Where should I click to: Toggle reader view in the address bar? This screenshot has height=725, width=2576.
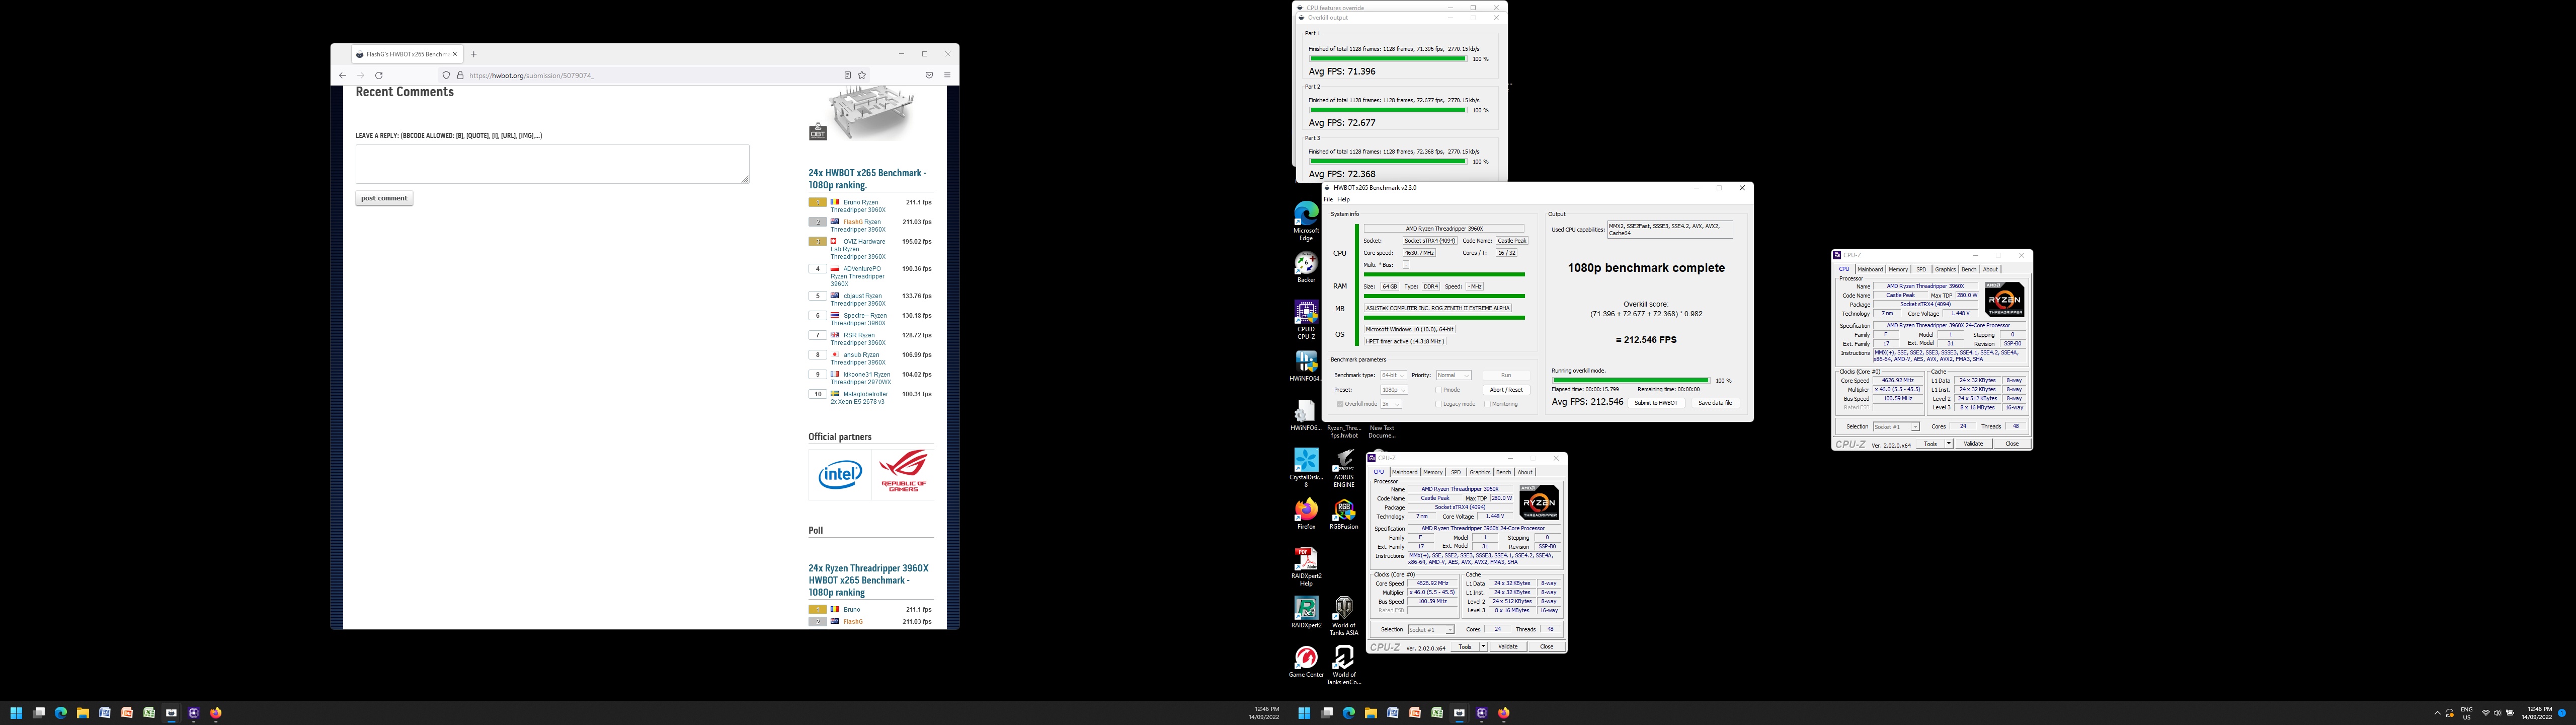point(847,75)
